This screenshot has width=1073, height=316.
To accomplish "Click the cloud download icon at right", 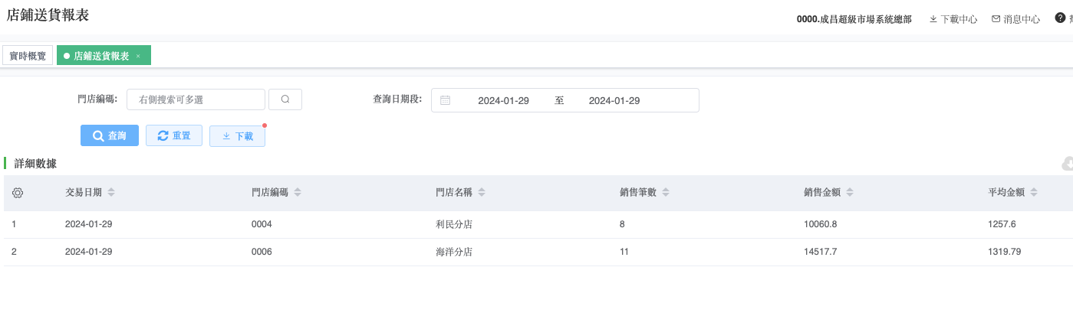I will [1067, 164].
